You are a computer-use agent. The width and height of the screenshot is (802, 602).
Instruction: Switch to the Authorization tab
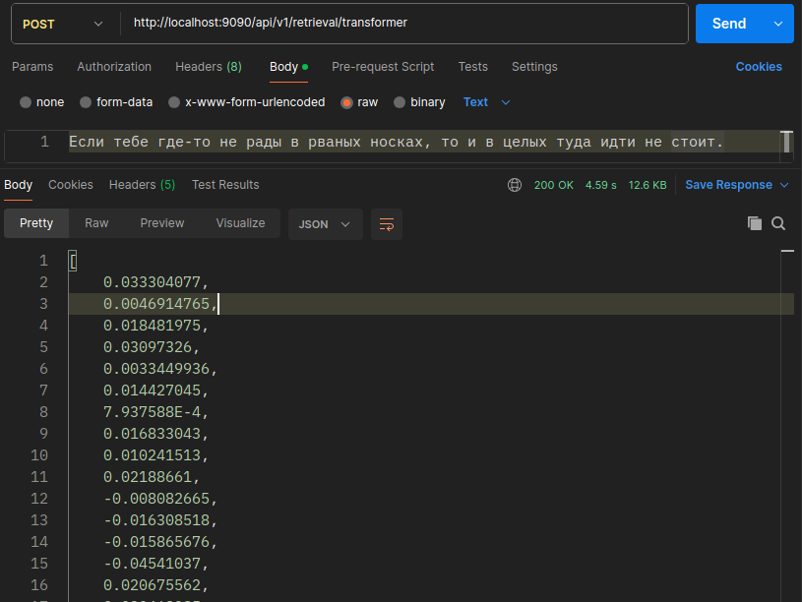[114, 67]
